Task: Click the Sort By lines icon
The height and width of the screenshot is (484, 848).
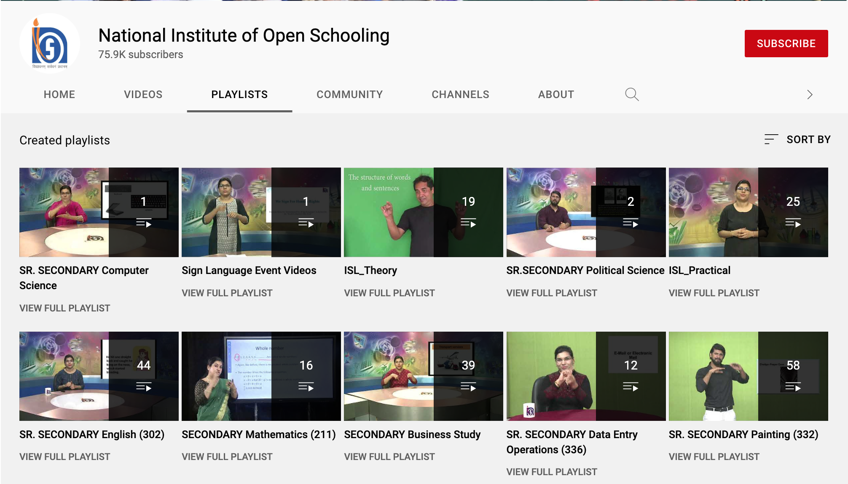Action: [771, 139]
